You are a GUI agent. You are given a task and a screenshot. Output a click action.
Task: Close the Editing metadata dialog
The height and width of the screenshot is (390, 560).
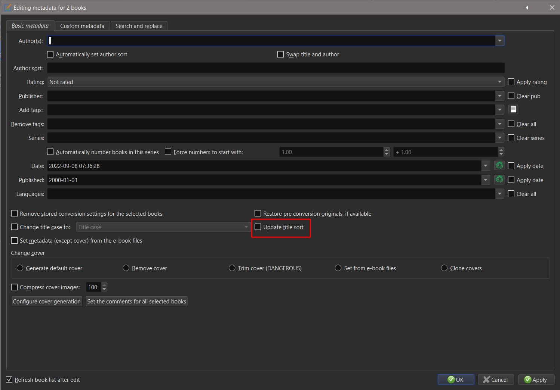click(x=552, y=7)
